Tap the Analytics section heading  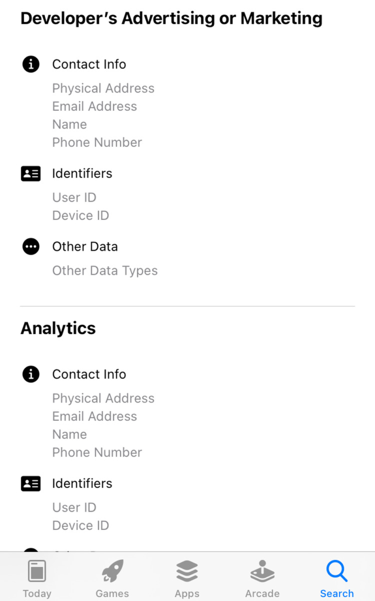[x=58, y=328]
